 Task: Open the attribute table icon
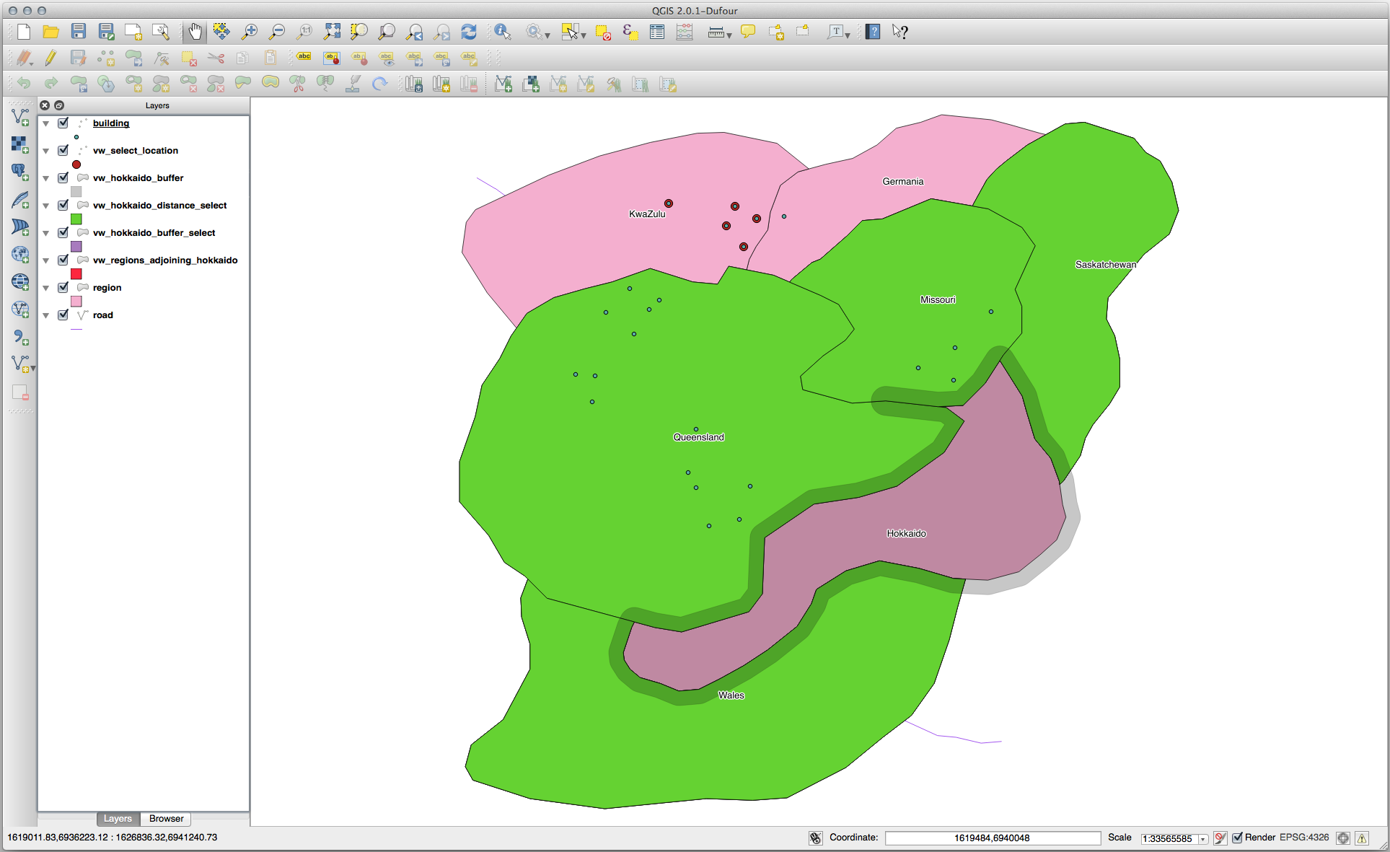[x=657, y=32]
